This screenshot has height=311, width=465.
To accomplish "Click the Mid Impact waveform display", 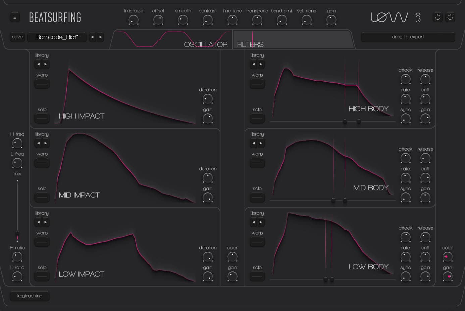I will click(125, 167).
